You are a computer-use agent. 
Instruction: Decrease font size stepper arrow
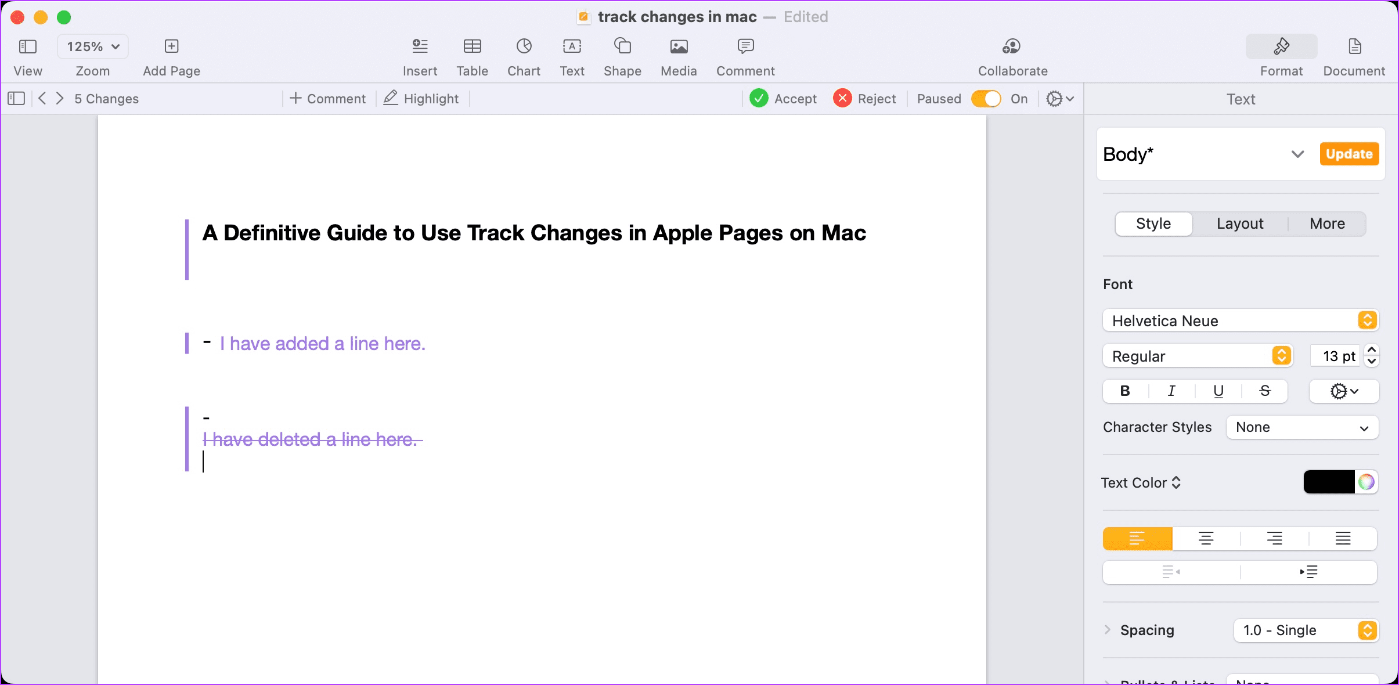[x=1371, y=362]
